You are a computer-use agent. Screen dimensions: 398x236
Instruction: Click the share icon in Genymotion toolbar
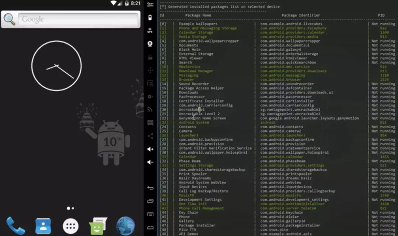pyautogui.click(x=150, y=136)
